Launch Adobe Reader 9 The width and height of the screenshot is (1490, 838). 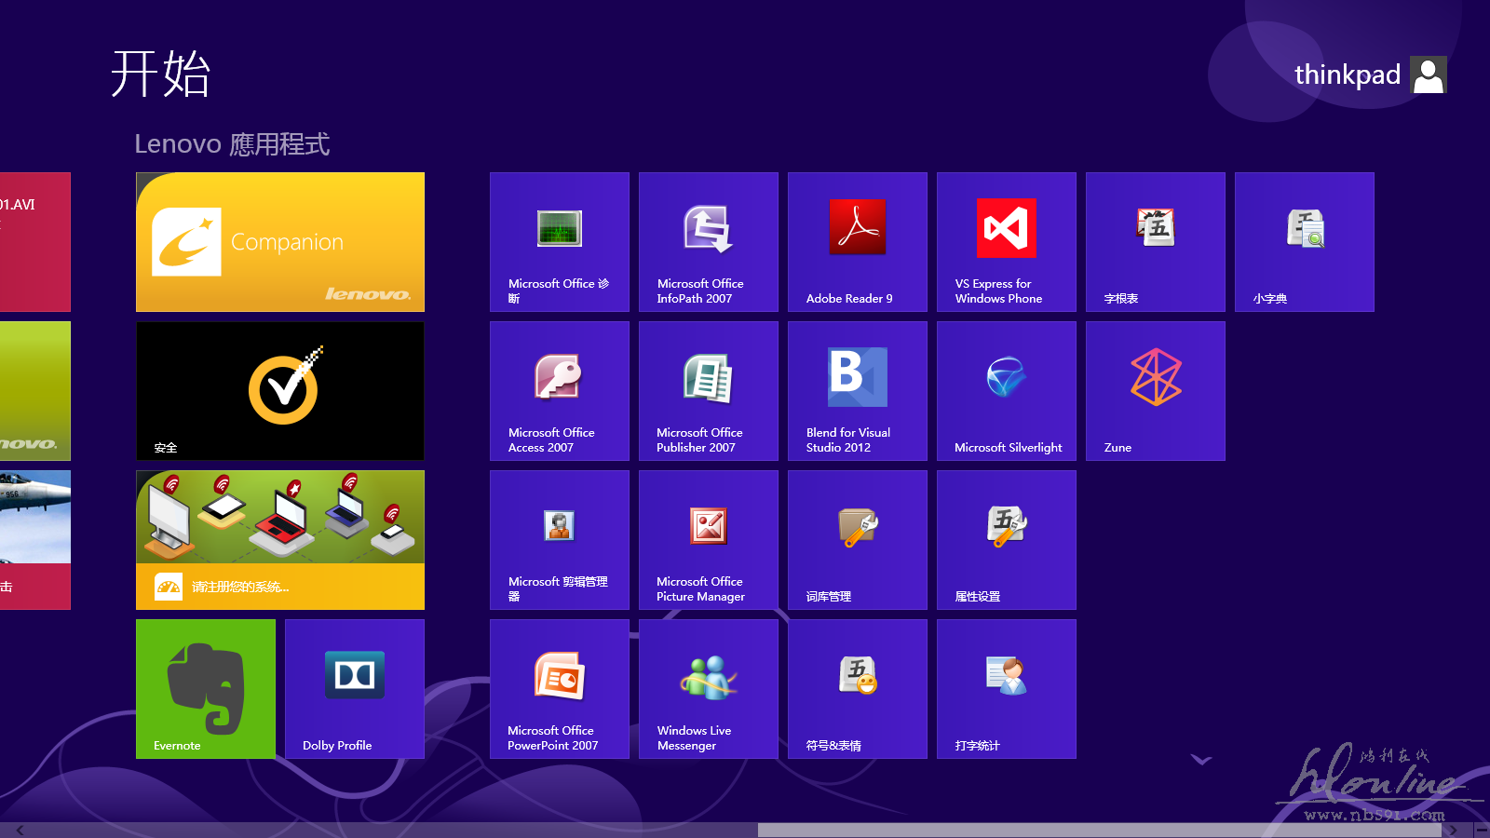pyautogui.click(x=857, y=242)
